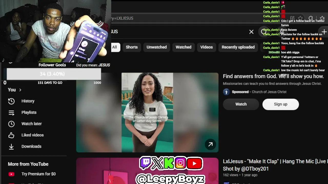Filter results by Shorts
Screen dimensions: 328x184
tap(132, 47)
